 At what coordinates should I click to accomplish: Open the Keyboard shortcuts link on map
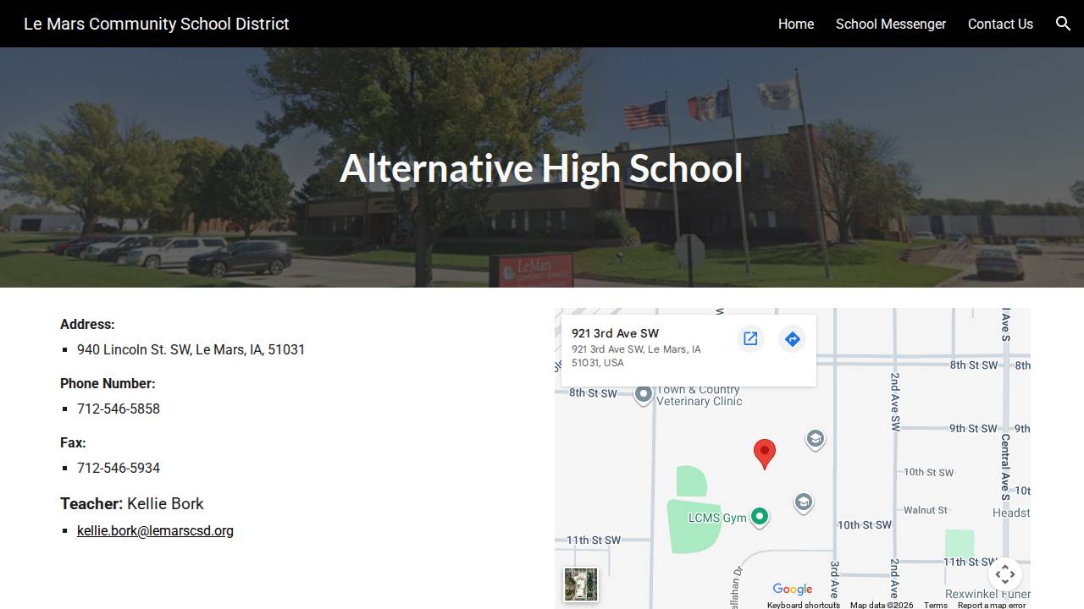pos(803,605)
